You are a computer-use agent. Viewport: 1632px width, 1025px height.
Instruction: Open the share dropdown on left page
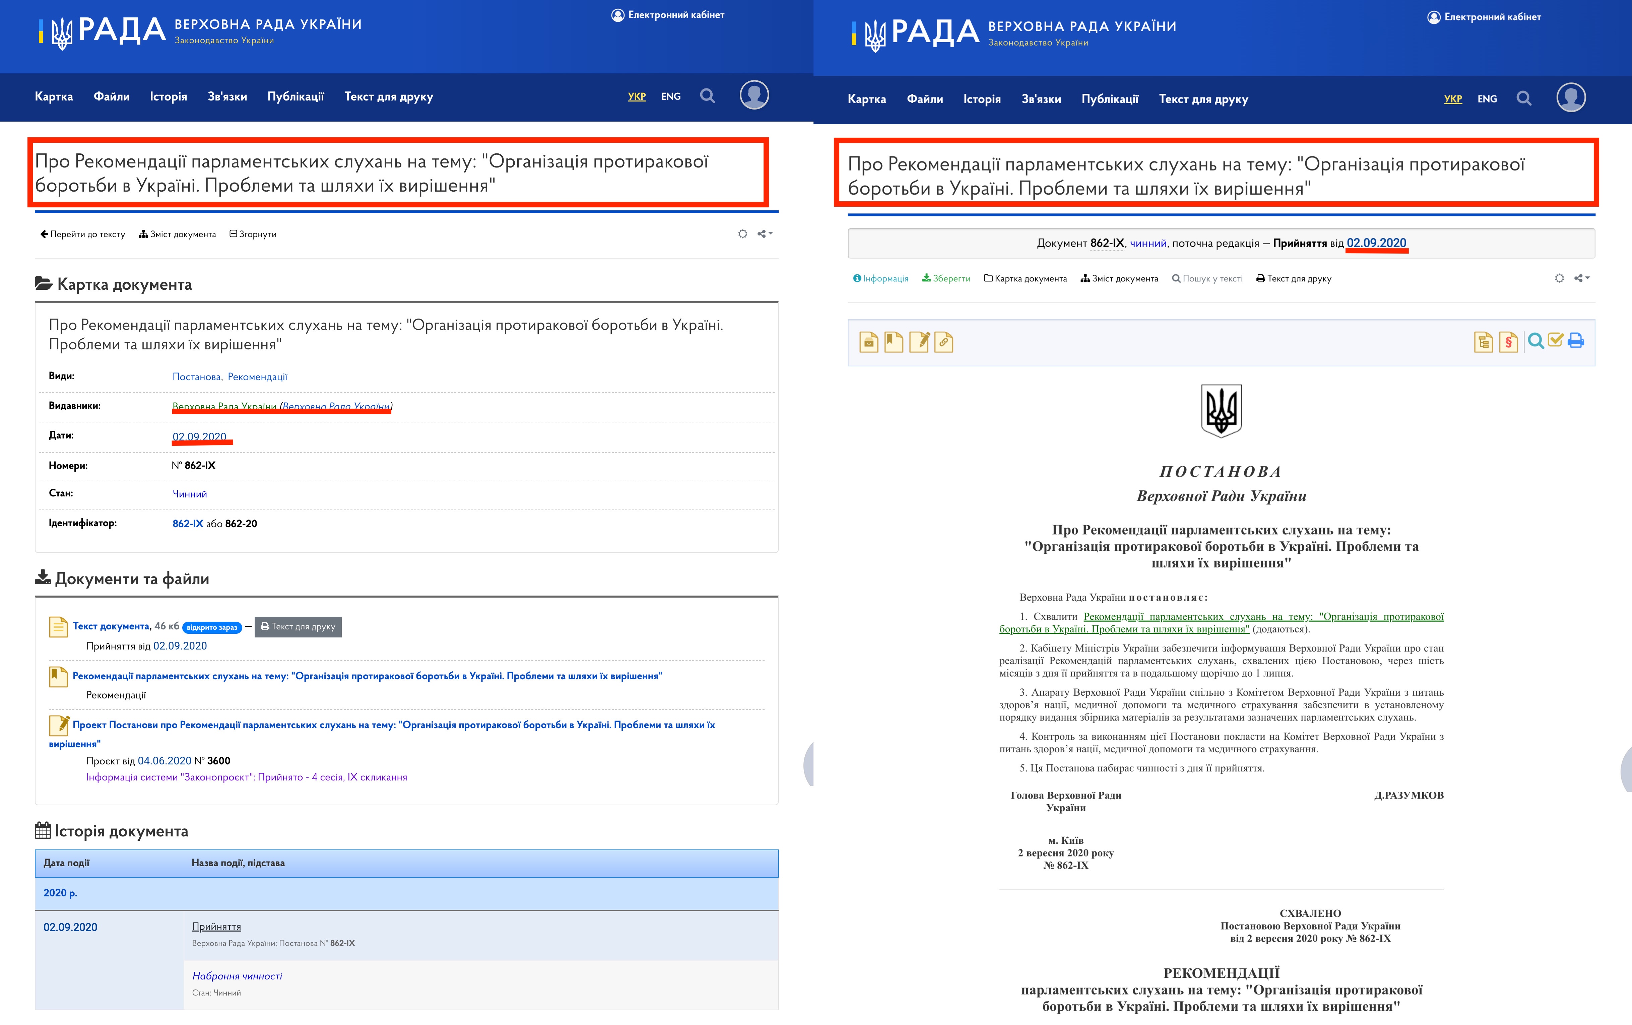765,234
